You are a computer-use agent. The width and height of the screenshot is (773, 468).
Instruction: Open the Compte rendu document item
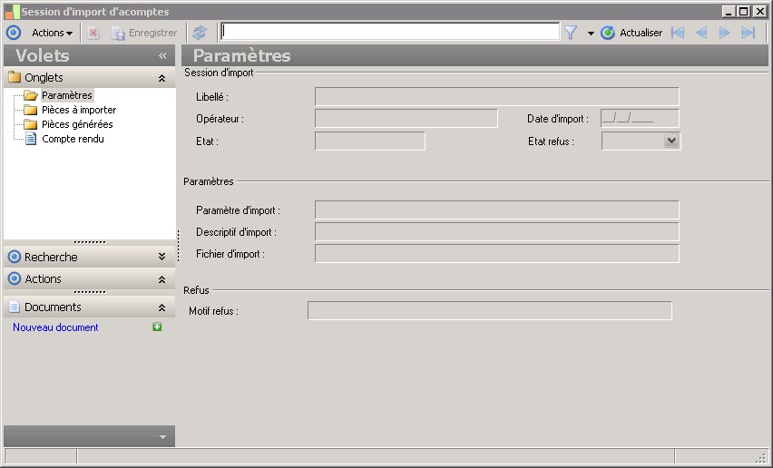click(73, 139)
